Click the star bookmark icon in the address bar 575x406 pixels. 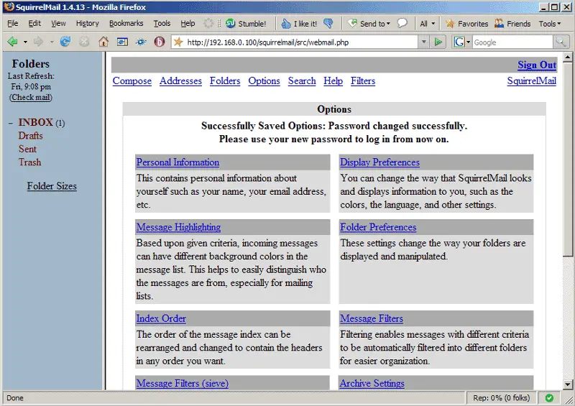coord(178,42)
